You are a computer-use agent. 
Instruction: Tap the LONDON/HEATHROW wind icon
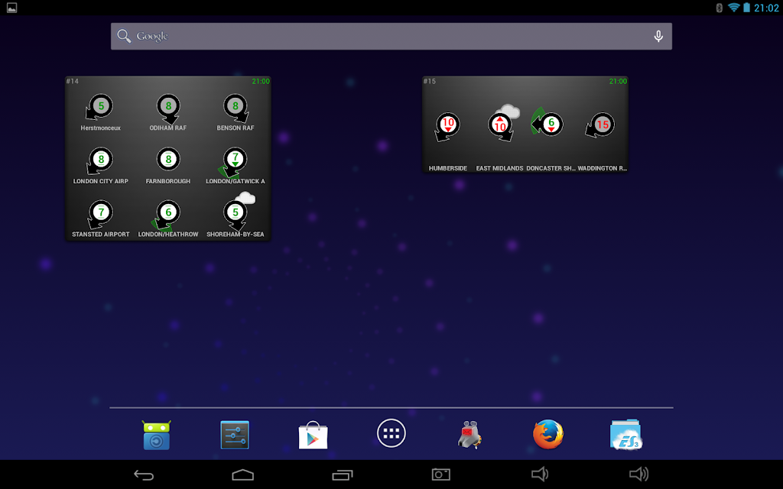click(166, 215)
